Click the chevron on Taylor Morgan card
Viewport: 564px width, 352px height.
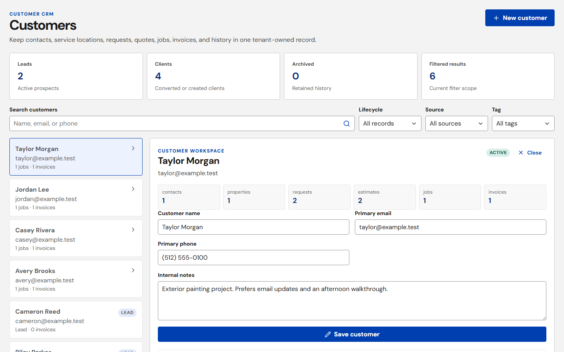[x=133, y=148]
